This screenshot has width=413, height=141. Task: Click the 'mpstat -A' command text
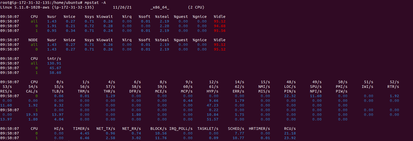[x=95, y=3]
